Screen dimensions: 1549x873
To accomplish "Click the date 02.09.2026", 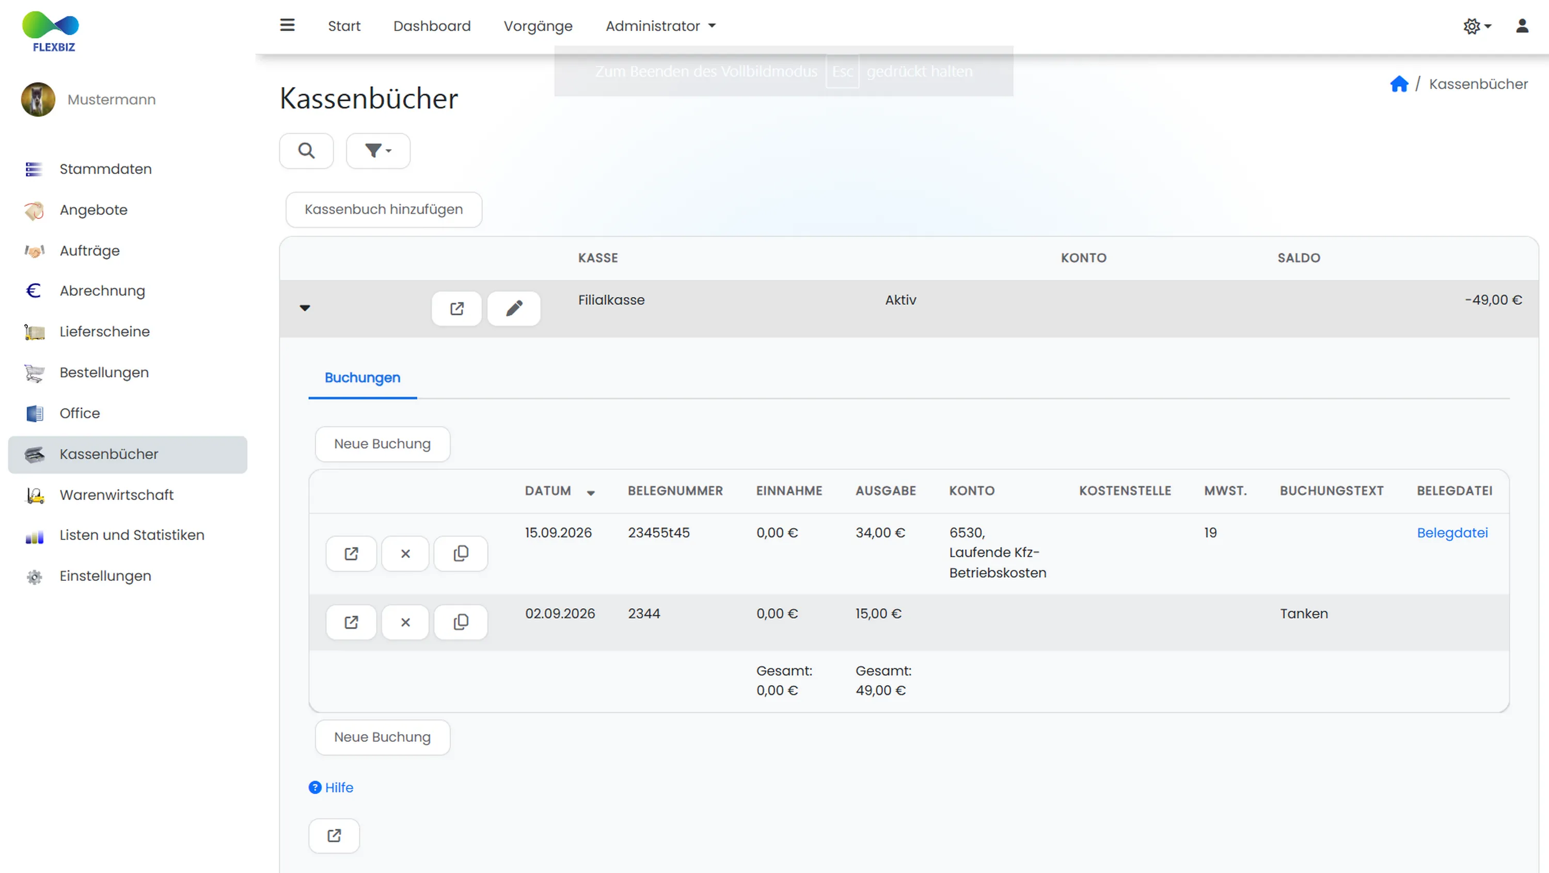I will (x=560, y=614).
